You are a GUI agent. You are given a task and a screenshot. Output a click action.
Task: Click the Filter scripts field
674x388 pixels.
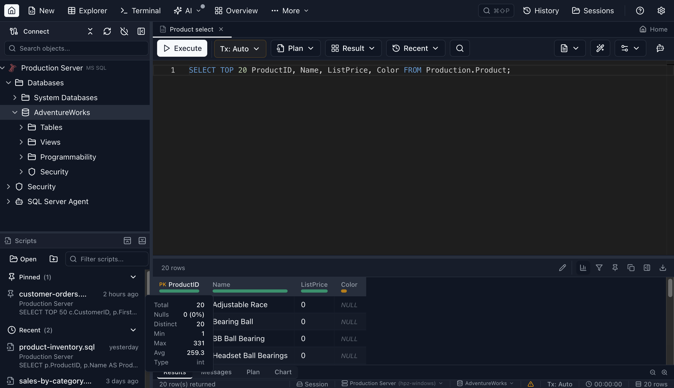pyautogui.click(x=107, y=259)
